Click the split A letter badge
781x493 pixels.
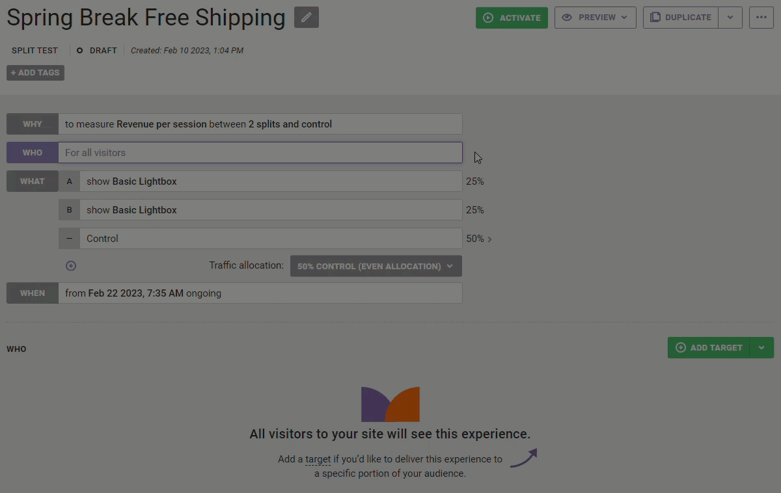point(69,181)
